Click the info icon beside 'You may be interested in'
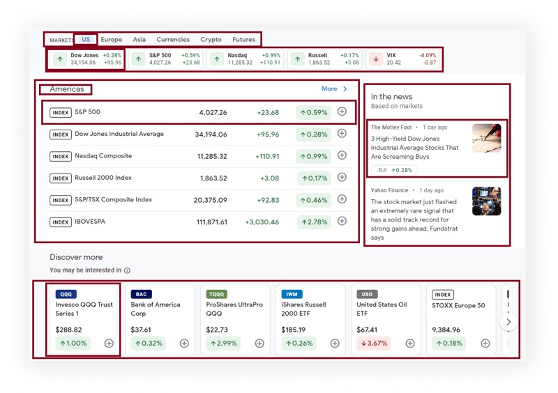The image size is (558, 393). 127,270
